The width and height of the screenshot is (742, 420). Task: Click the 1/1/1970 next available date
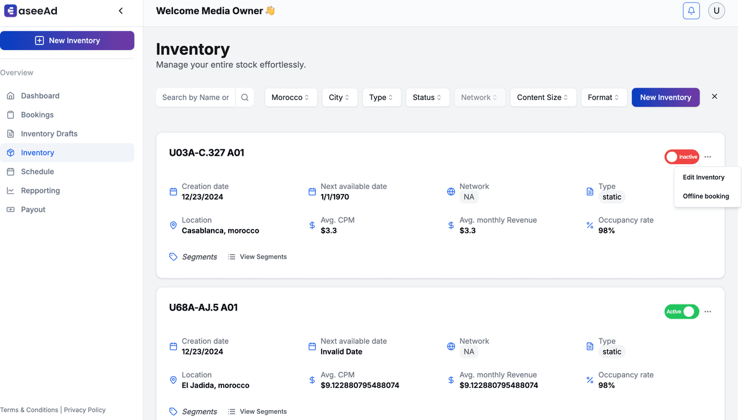pyautogui.click(x=335, y=197)
